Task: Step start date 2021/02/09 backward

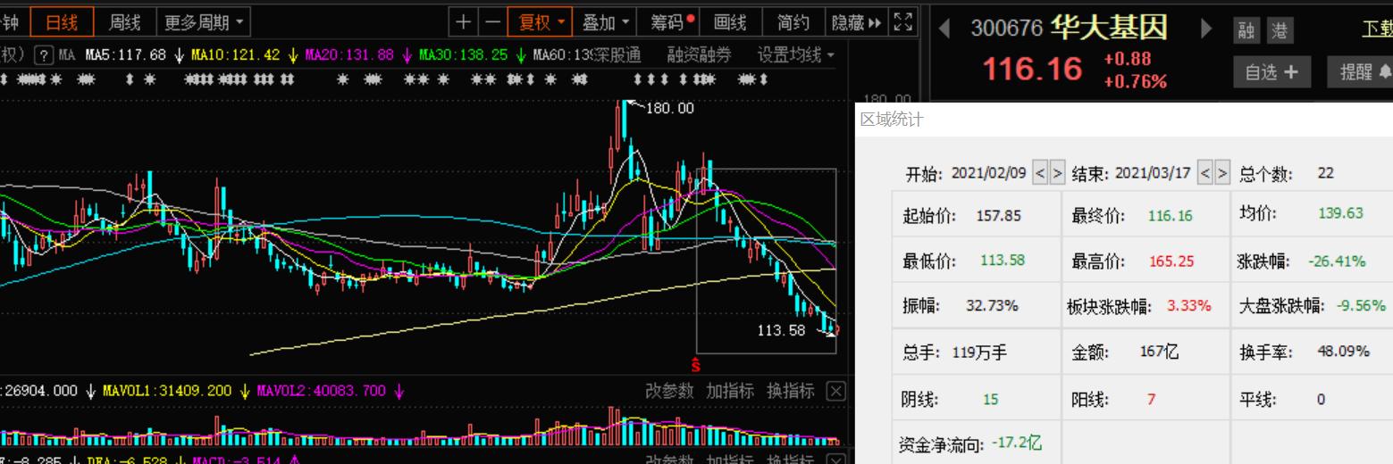Action: coord(1040,172)
